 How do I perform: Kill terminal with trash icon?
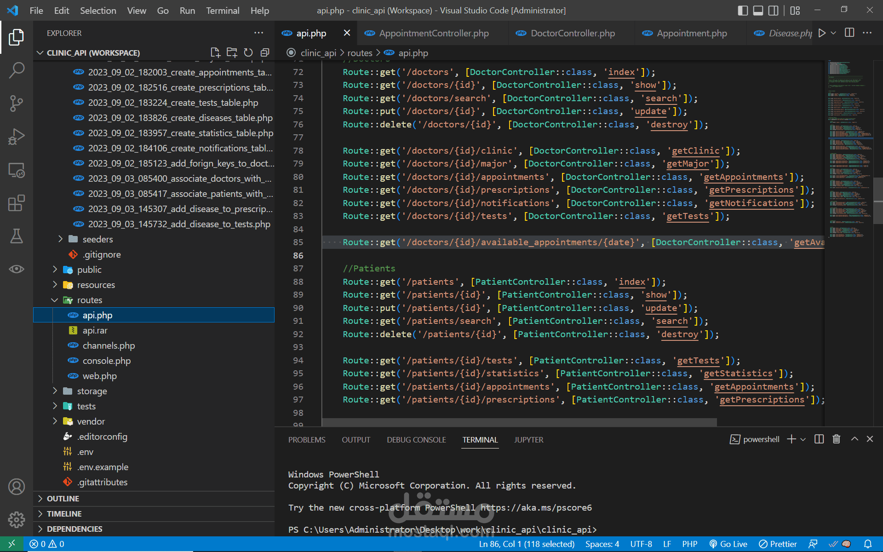tap(837, 439)
